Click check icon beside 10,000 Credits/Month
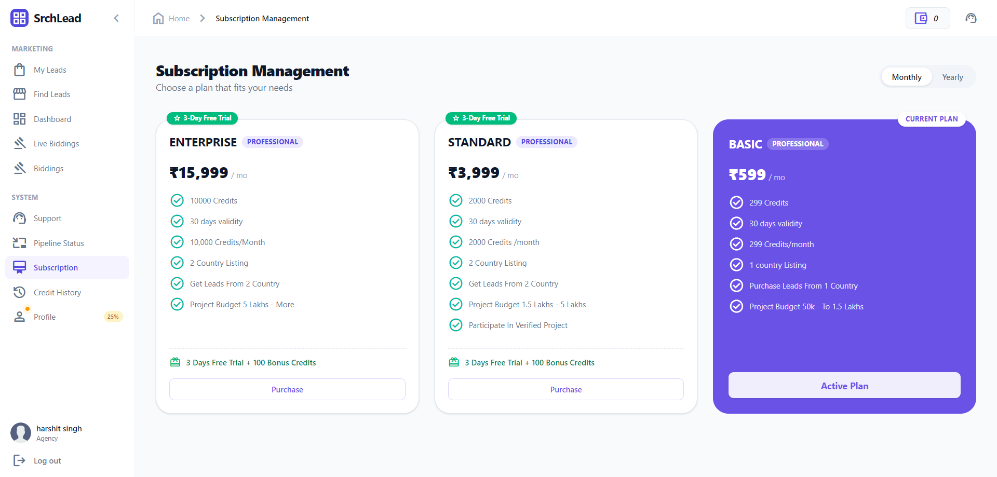997x477 pixels. click(x=177, y=242)
